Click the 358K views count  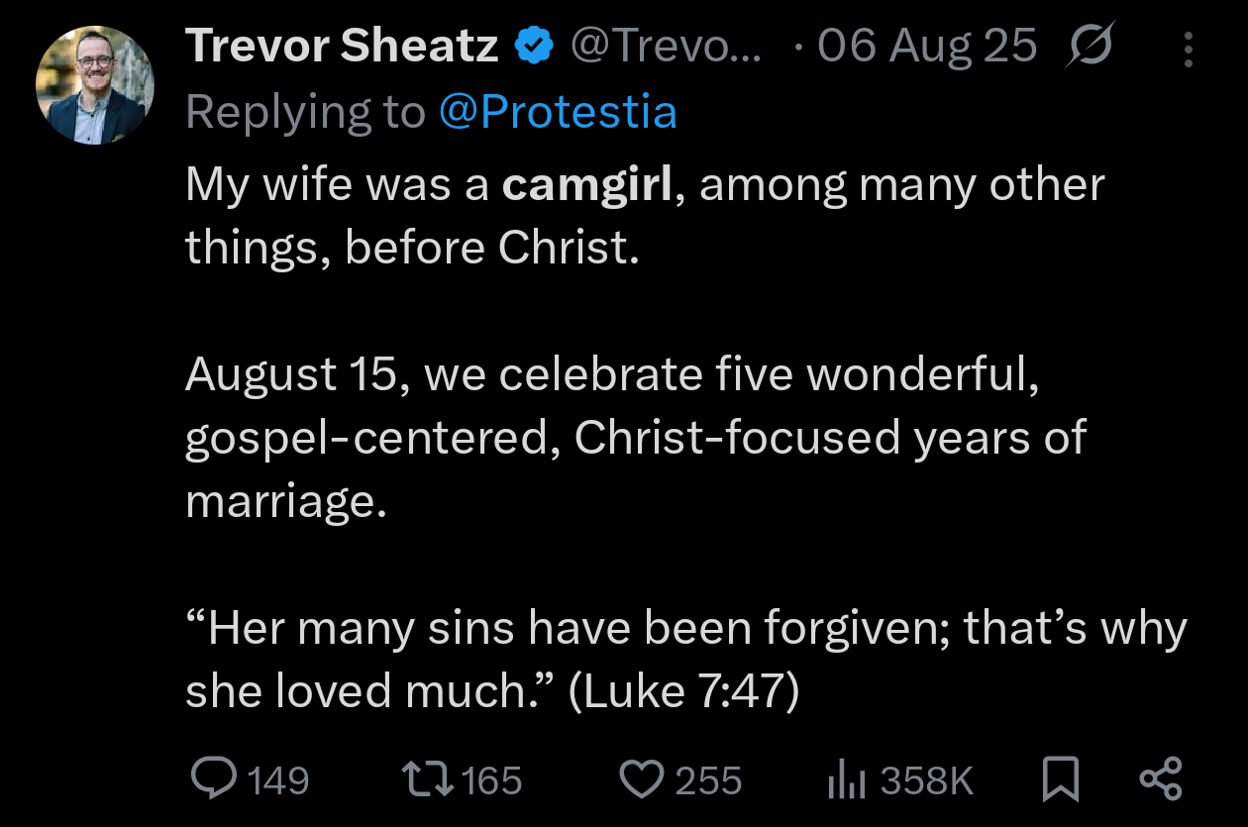927,780
